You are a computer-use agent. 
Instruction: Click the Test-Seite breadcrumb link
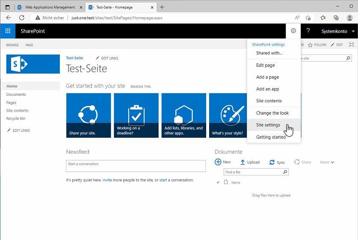click(x=74, y=58)
